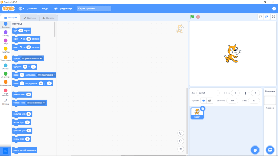This screenshot has height=156, width=278.
Task: Click the Смер direction field
Action: 254,101
